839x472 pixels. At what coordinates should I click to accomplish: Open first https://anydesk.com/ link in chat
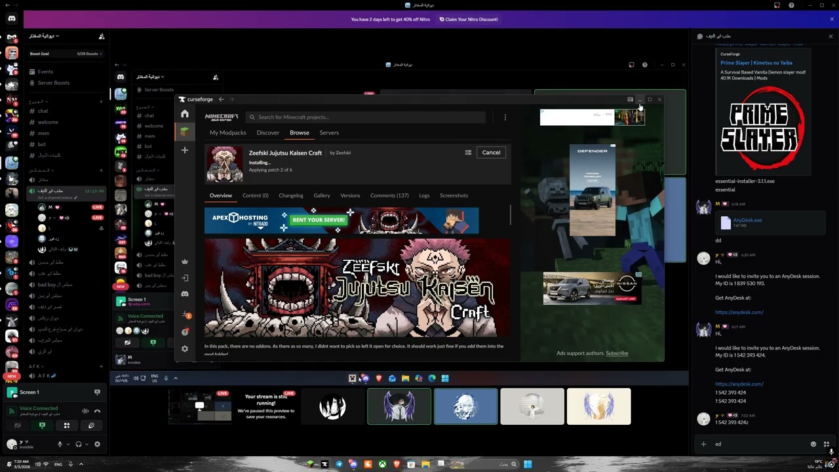(739, 312)
